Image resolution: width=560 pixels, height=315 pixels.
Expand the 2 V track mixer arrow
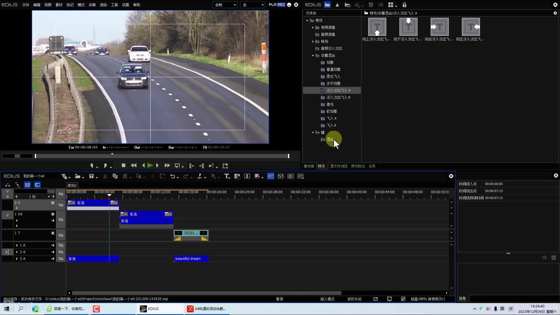pyautogui.click(x=17, y=208)
